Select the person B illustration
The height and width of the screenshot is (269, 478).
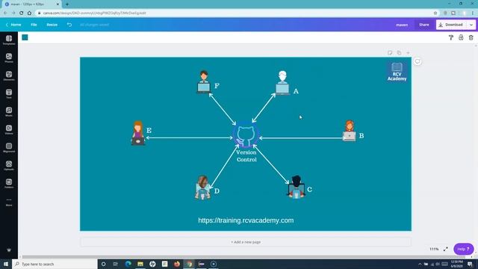(350, 131)
